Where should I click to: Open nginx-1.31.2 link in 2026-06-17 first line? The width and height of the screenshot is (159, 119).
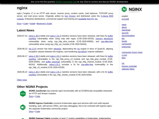(55, 56)
